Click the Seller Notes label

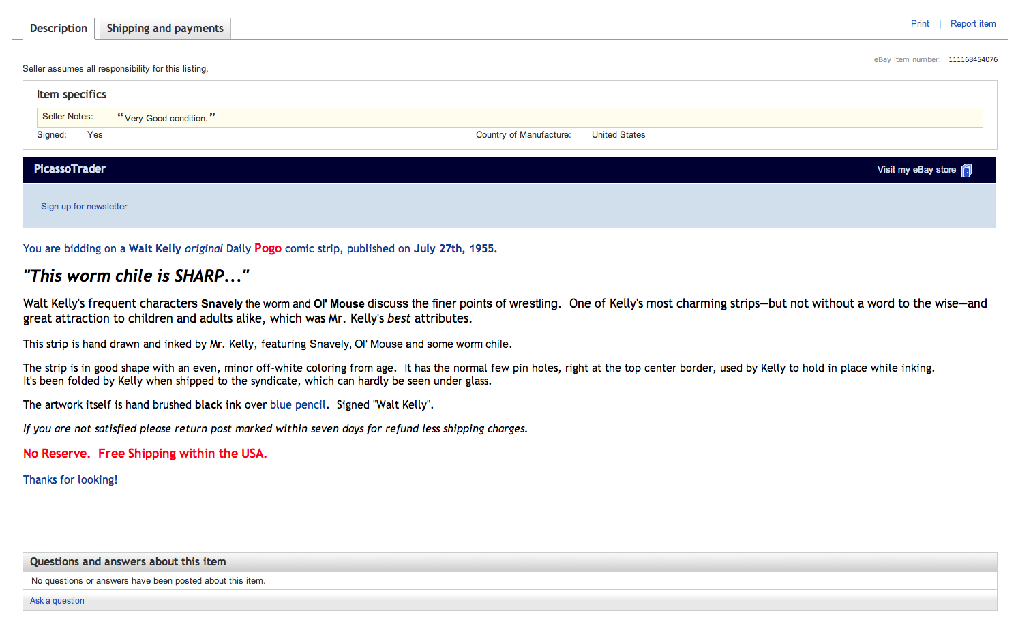coord(68,117)
